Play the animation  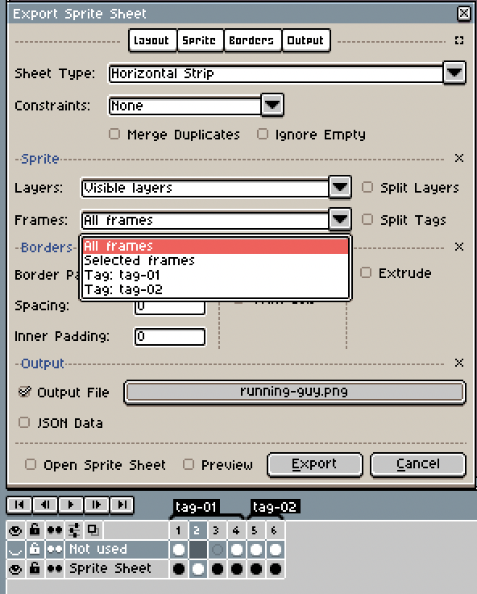point(70,505)
